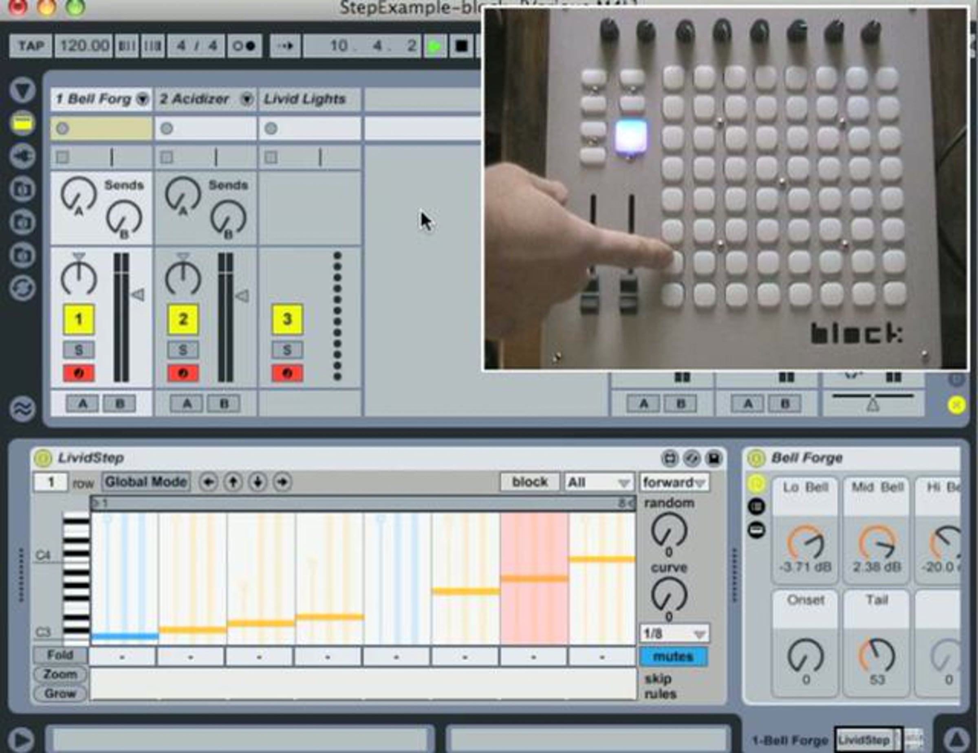
Task: Click the Follow arrow in transport bar
Action: point(285,46)
